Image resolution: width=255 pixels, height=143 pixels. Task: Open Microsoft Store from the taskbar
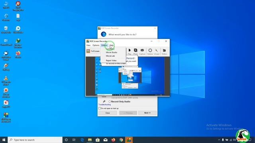pyautogui.click(x=98, y=140)
